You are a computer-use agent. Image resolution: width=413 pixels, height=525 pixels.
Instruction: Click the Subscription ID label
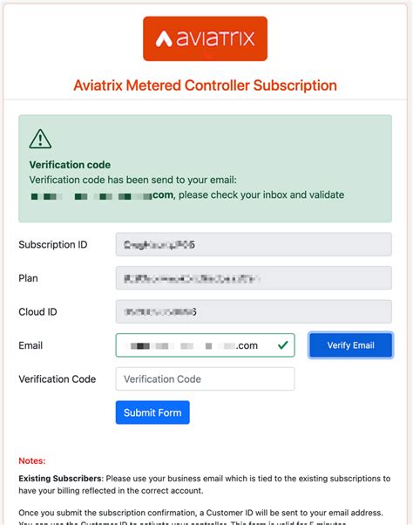tap(53, 245)
